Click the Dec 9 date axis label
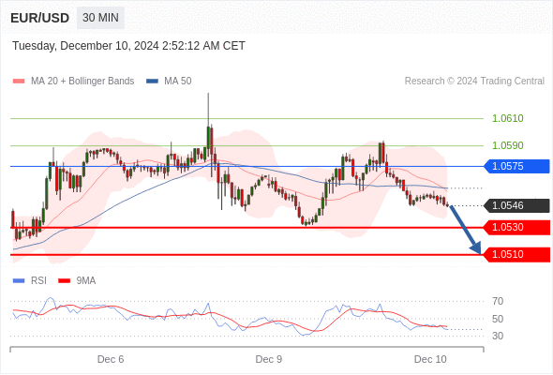553x375 pixels. (269, 359)
